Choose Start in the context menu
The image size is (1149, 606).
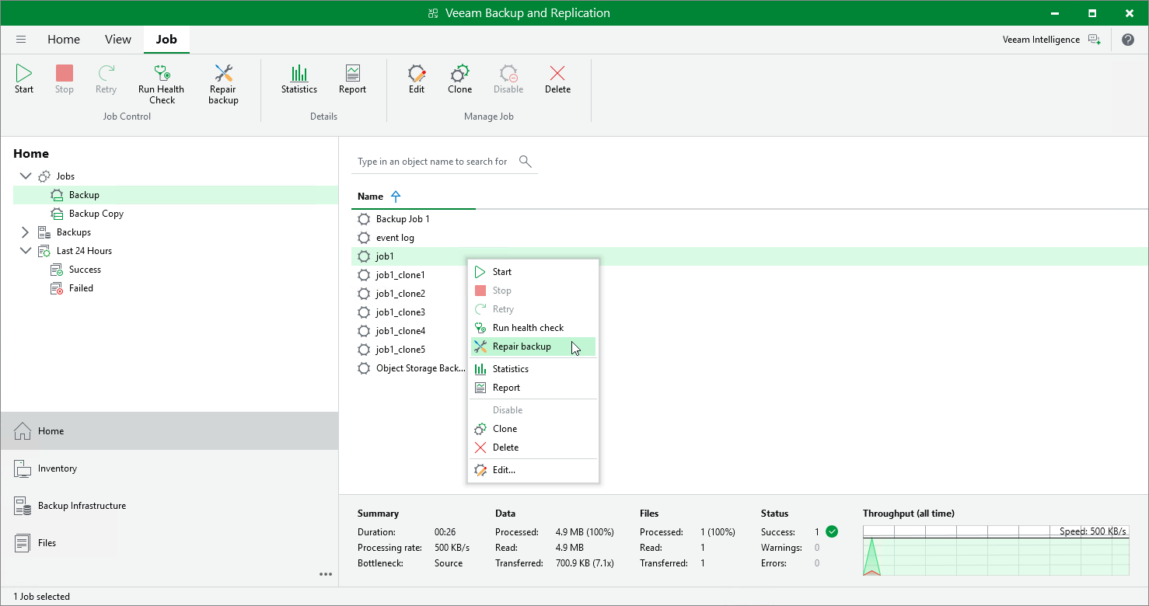tap(533, 272)
